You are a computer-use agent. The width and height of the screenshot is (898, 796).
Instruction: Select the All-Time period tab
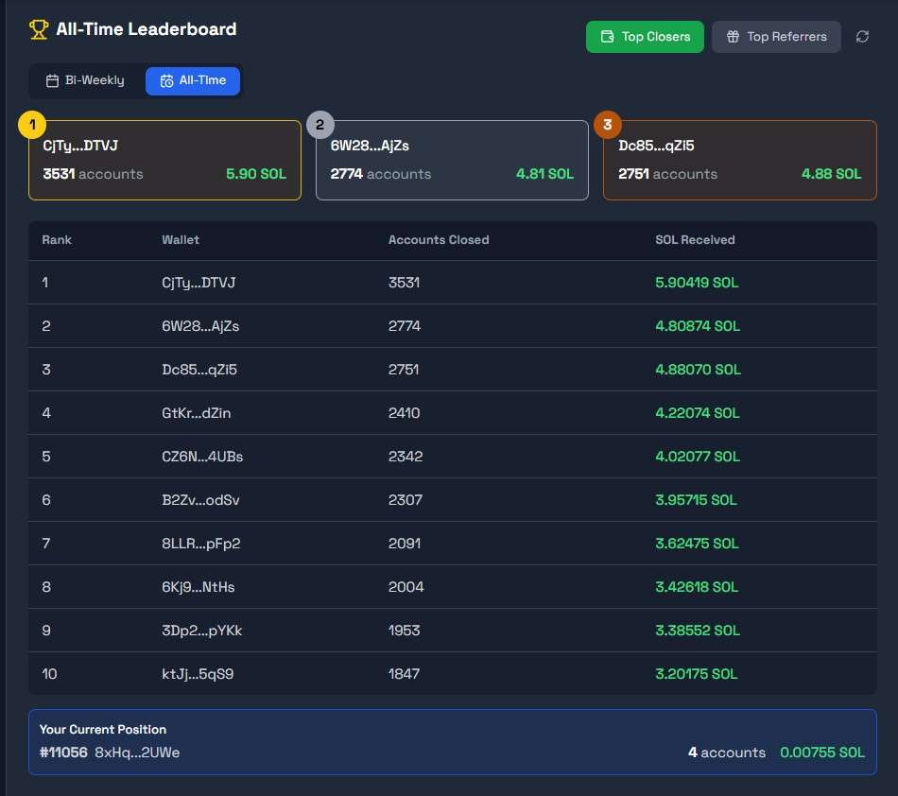coord(193,80)
